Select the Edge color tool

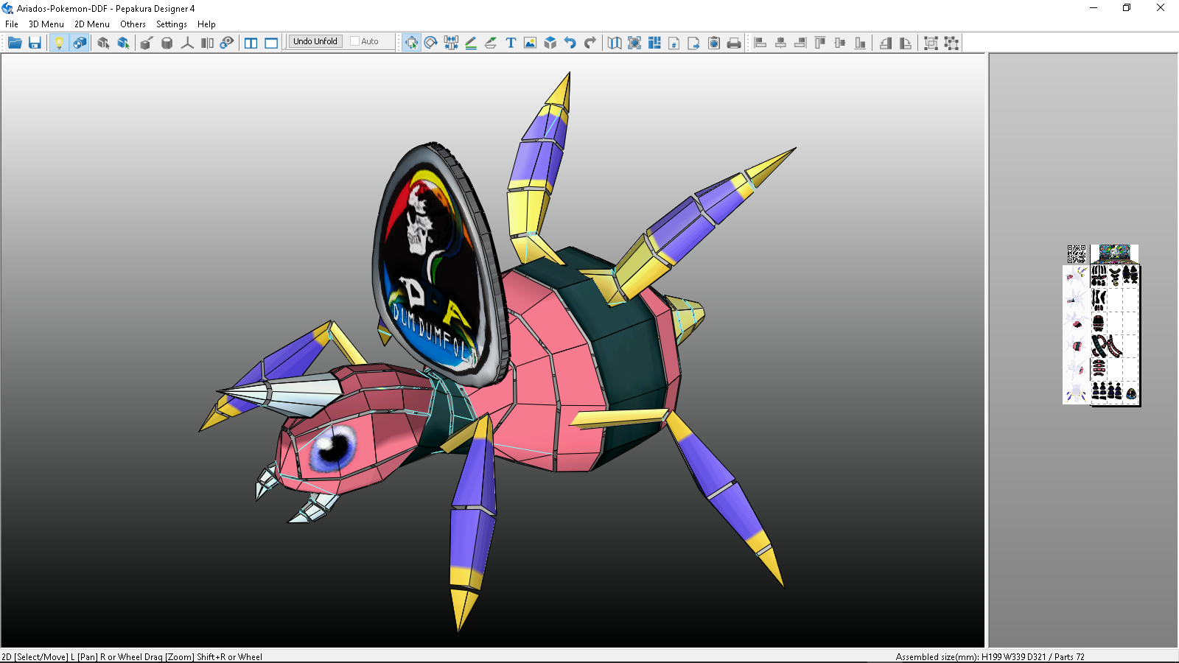491,43
